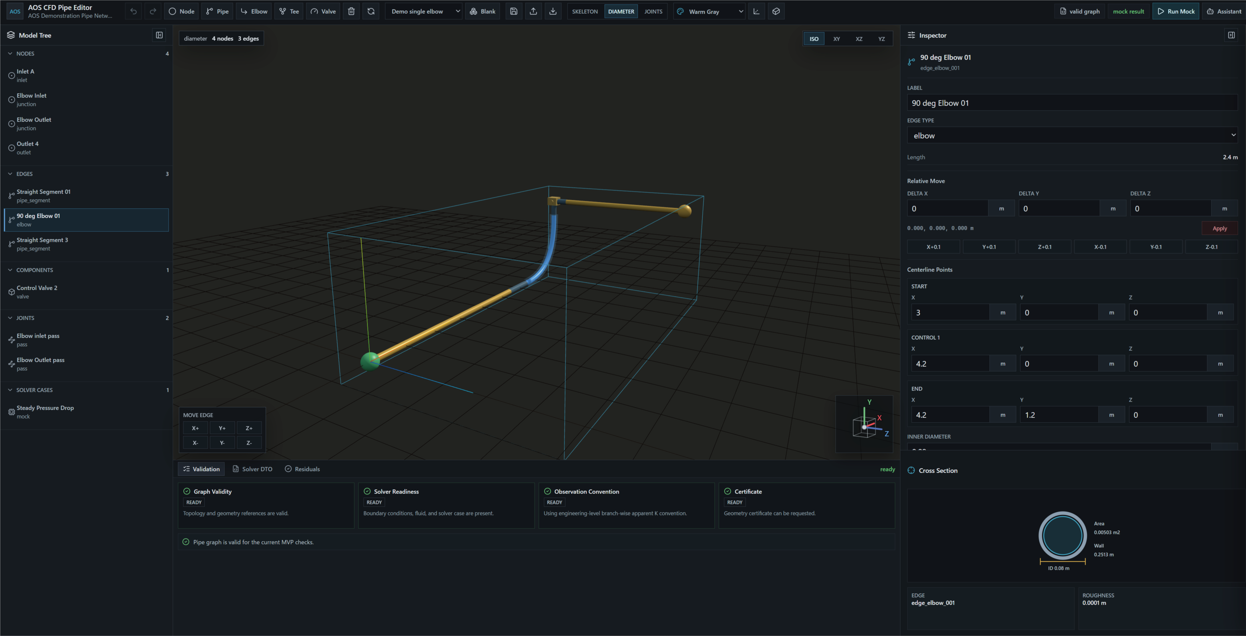The height and width of the screenshot is (636, 1246).
Task: Switch to SKELETON view mode
Action: click(585, 11)
